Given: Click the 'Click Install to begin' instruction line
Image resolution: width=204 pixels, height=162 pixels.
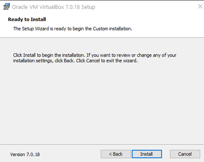Looking at the screenshot, I should click(x=95, y=55).
